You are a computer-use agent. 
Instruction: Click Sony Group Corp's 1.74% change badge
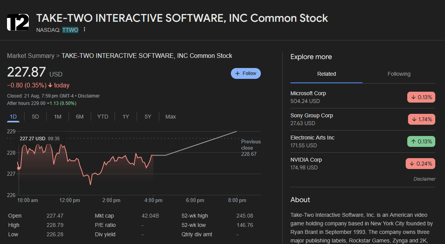point(421,119)
